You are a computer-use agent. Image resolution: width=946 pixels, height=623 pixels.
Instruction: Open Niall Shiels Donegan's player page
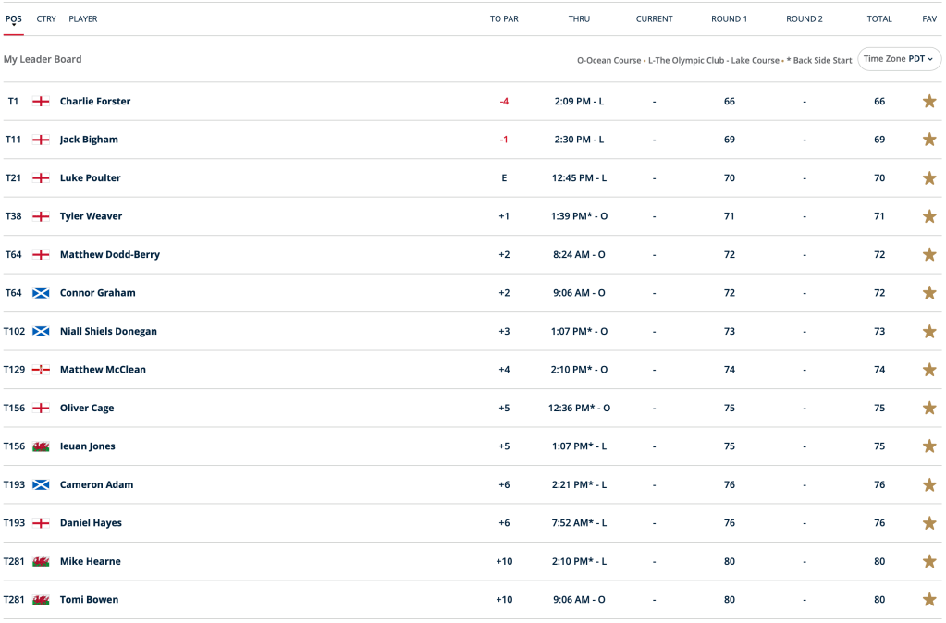click(108, 331)
